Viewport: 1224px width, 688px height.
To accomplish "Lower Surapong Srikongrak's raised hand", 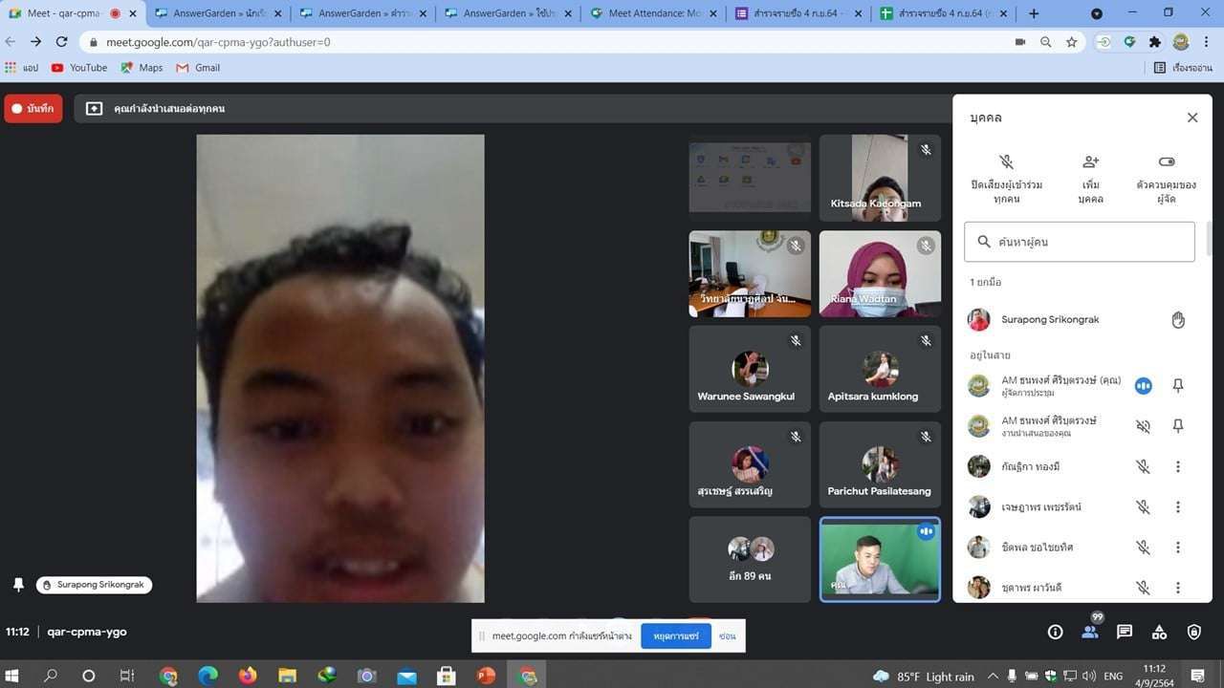I will (x=1178, y=320).
